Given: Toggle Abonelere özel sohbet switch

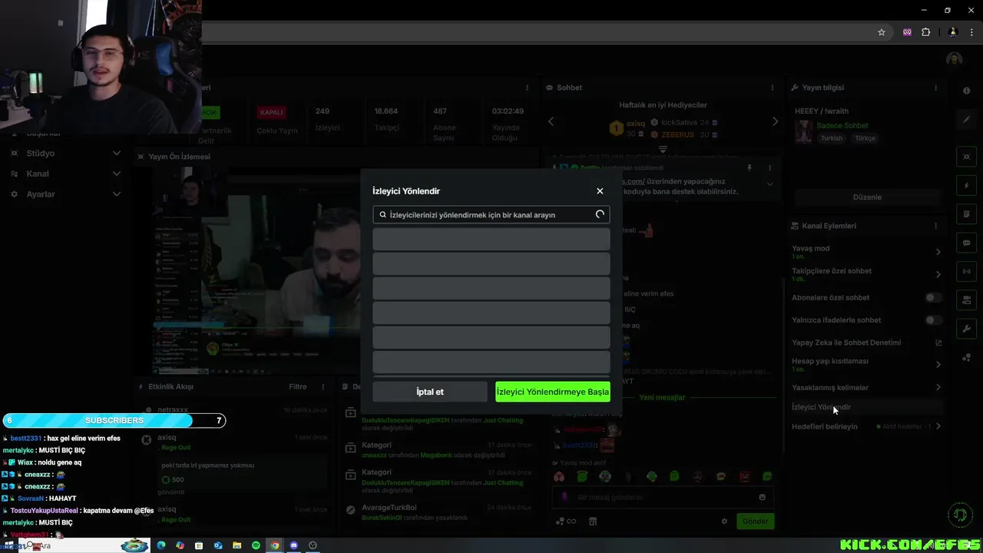Looking at the screenshot, I should coord(933,297).
